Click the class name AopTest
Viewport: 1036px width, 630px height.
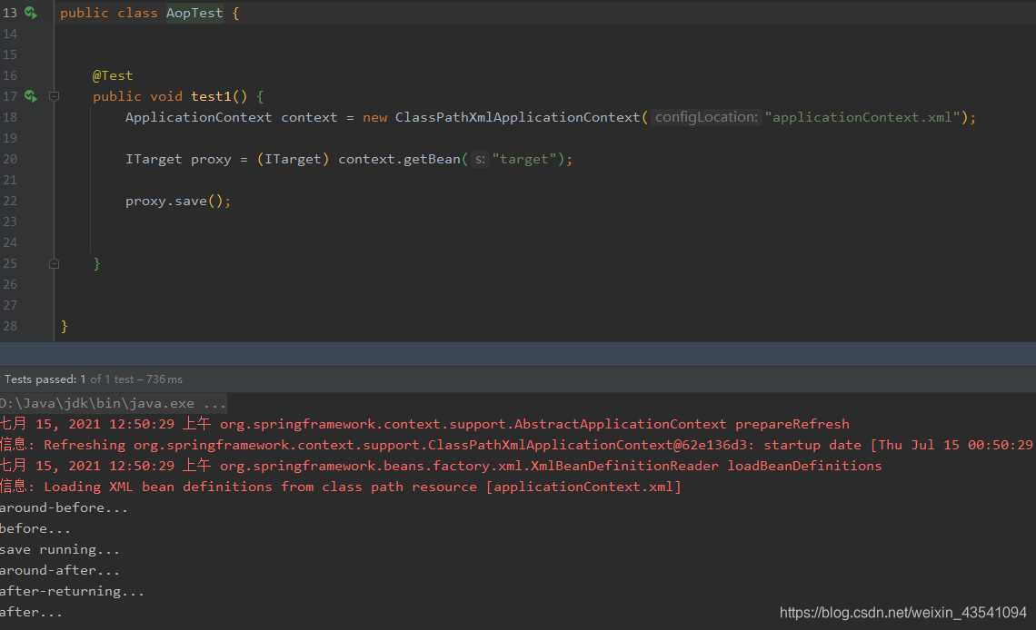[x=194, y=13]
